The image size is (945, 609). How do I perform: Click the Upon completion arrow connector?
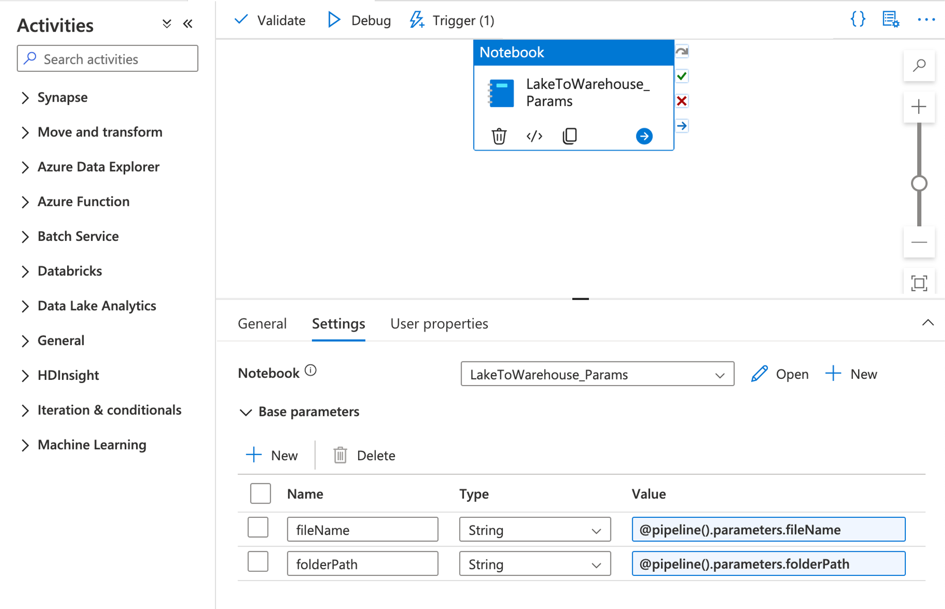coord(682,126)
